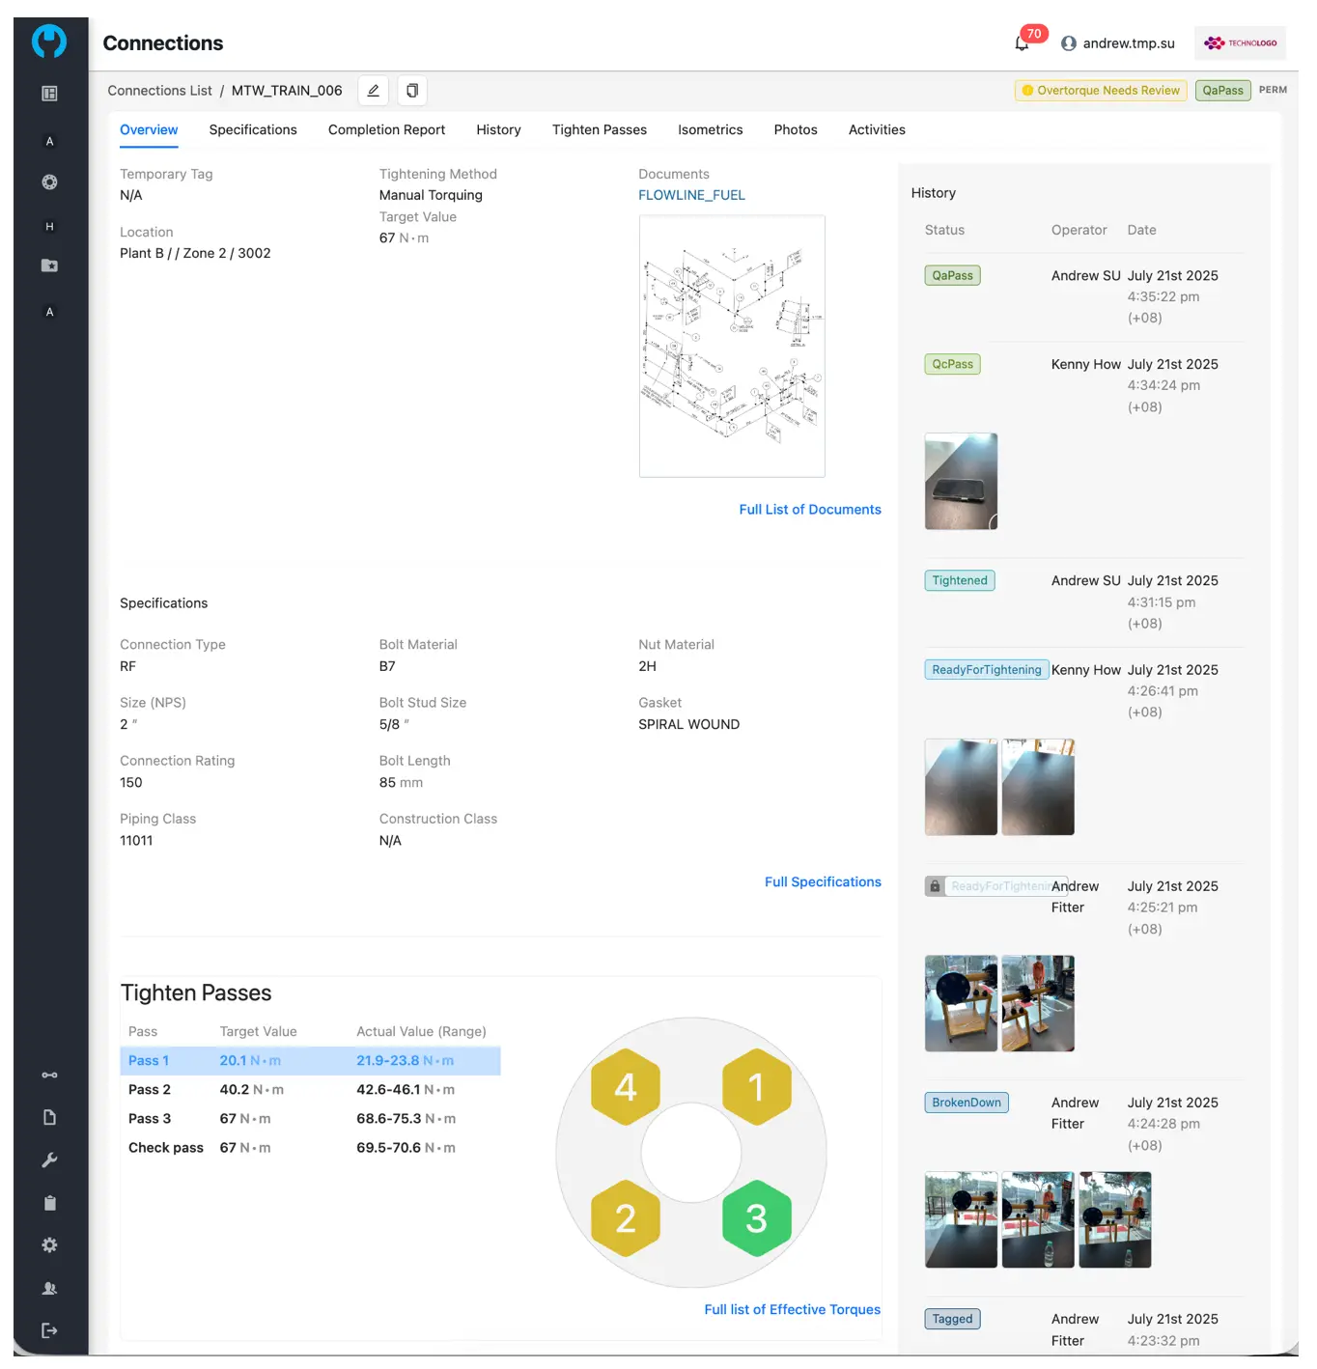
Task: Click the logout icon at sidebar bottom
Action: 49,1331
